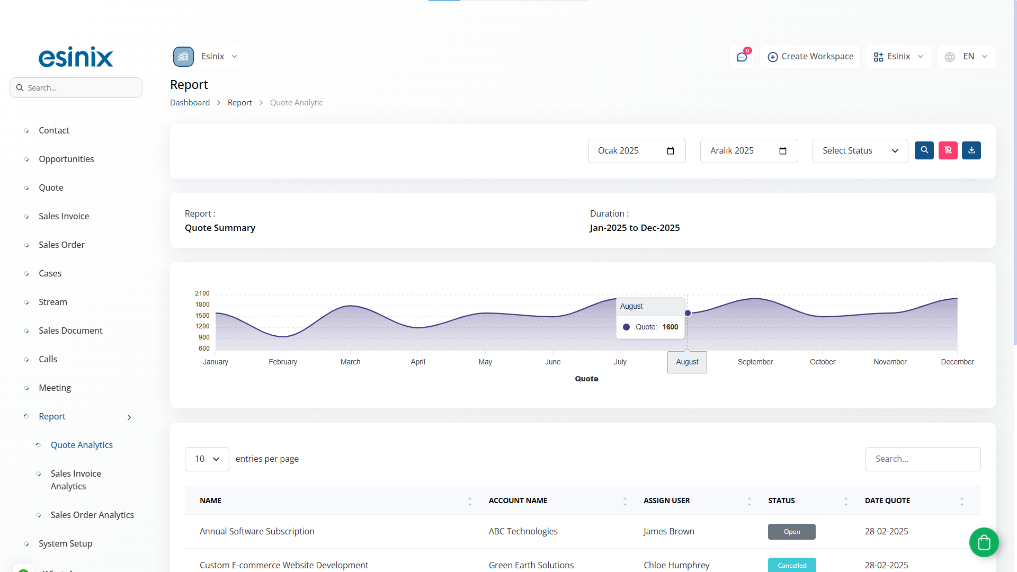This screenshot has height=572, width=1017.
Task: Click the page vertical scrollbar
Action: click(x=1015, y=172)
